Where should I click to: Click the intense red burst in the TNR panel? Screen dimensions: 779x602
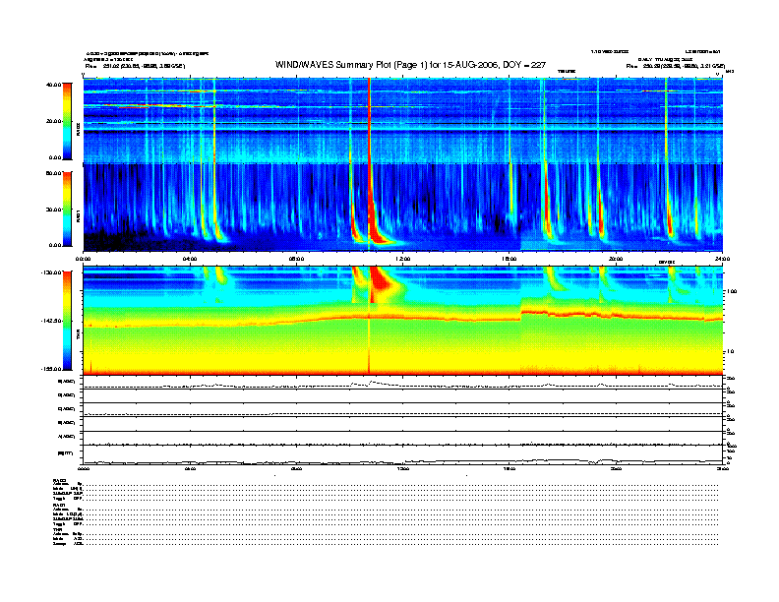click(x=380, y=283)
